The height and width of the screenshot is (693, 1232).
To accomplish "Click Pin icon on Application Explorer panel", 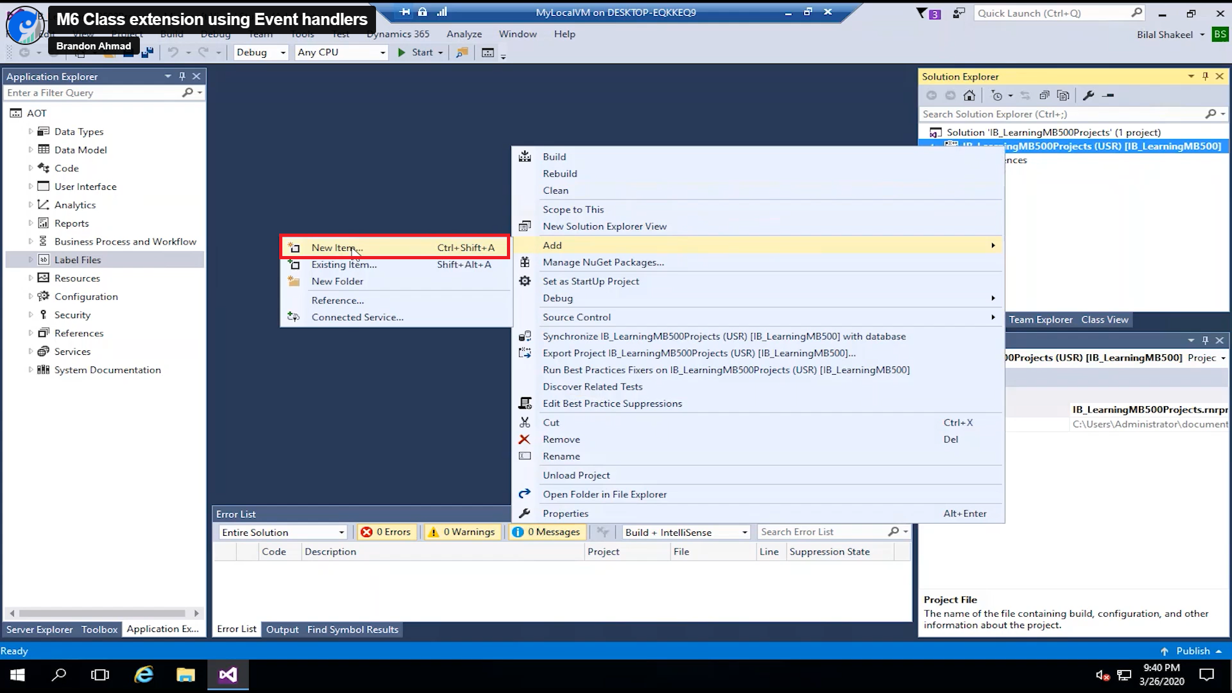I will click(x=182, y=76).
